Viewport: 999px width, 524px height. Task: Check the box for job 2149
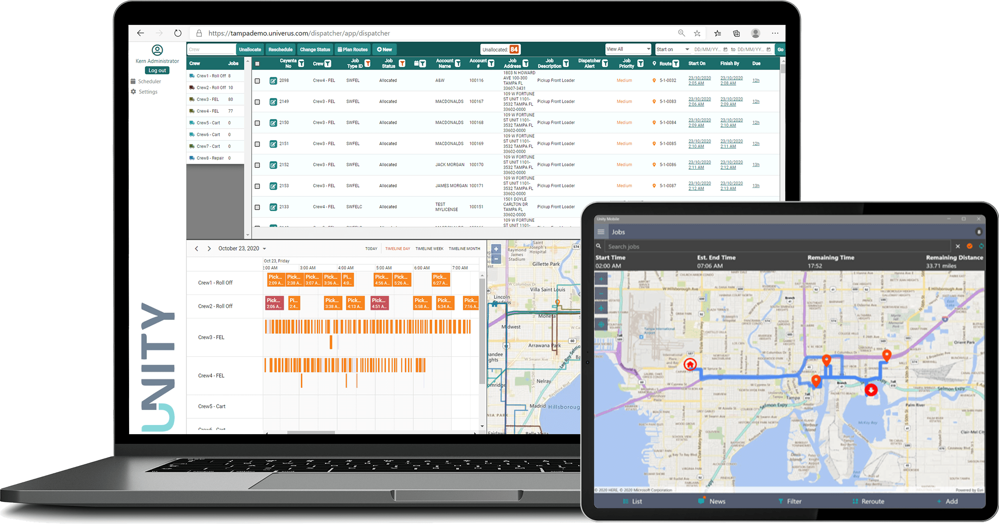[x=257, y=102]
